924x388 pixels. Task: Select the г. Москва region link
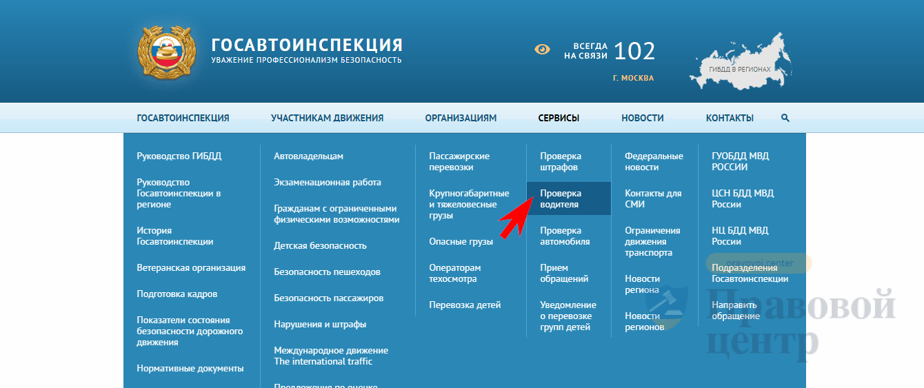(x=633, y=78)
